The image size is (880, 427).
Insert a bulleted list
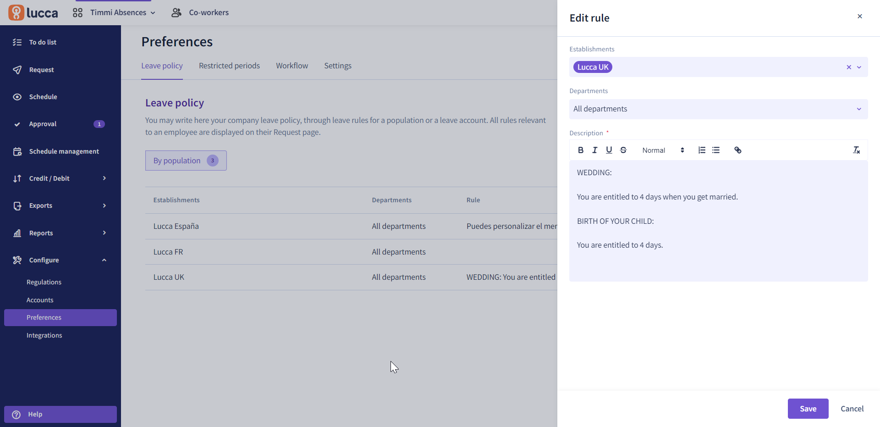(716, 150)
